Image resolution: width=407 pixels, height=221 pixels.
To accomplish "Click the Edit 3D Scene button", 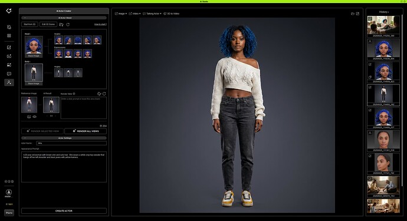I will click(48, 24).
